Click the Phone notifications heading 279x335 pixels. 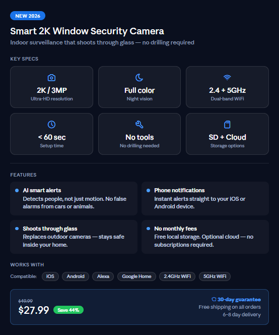click(179, 190)
